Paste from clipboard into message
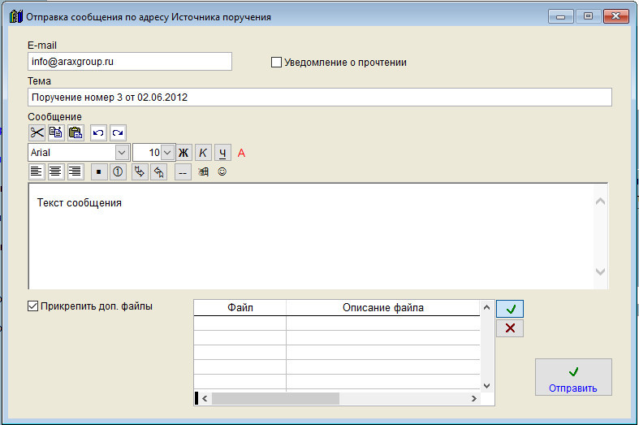This screenshot has height=425, width=639. 76,132
